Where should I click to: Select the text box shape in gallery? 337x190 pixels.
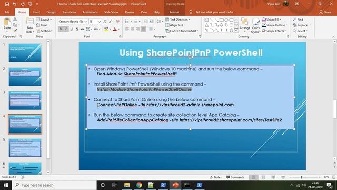point(206,20)
